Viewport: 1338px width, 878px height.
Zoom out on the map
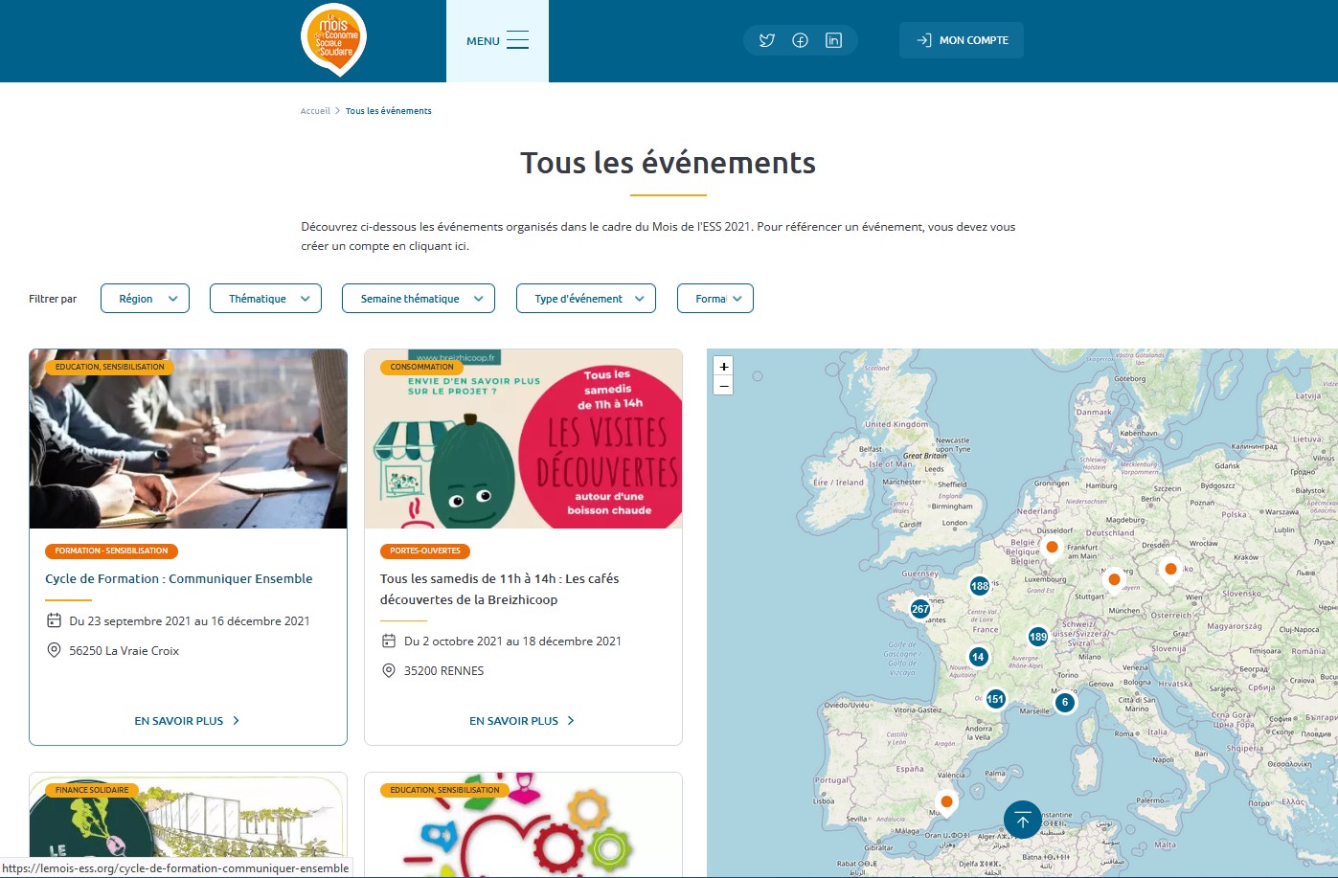coord(724,386)
